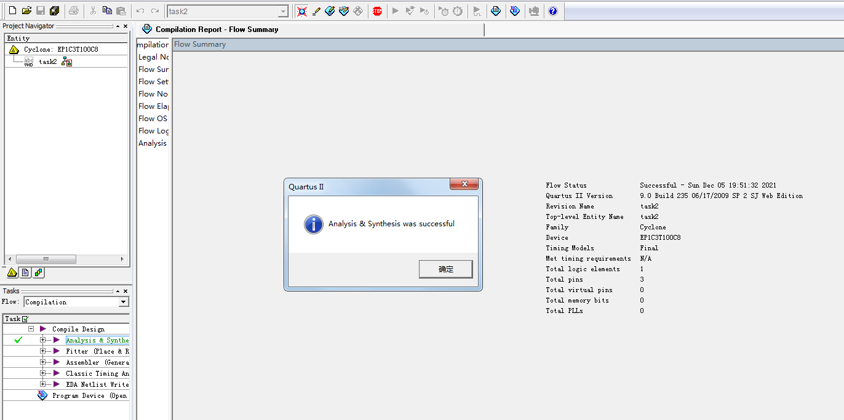Viewport: 844px width, 420px height.
Task: Click the Start Simulation icon
Action: (477, 11)
